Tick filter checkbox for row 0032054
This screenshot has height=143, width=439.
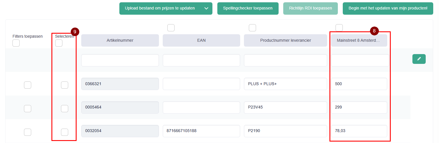click(27, 132)
